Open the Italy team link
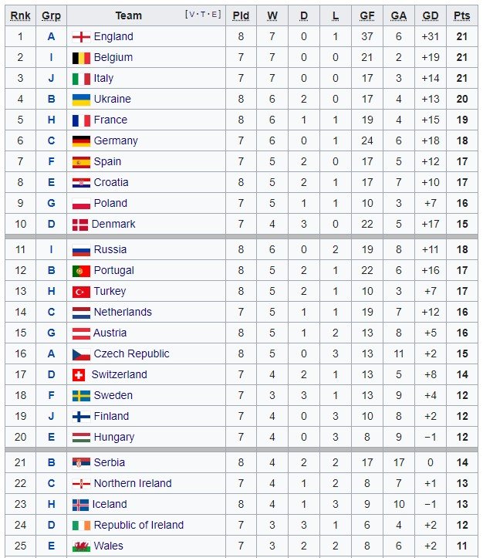 click(x=103, y=78)
